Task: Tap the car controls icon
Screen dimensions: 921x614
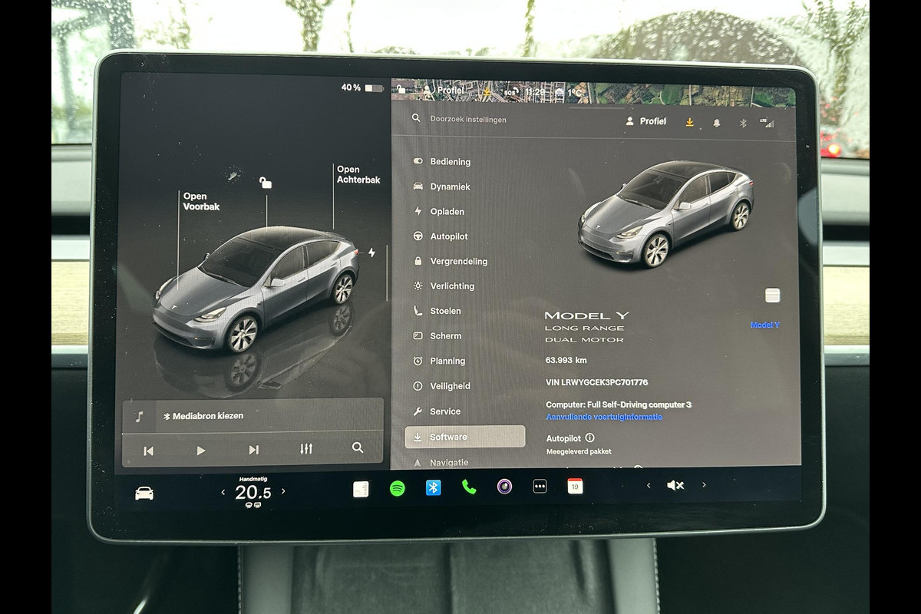Action: pos(144,494)
